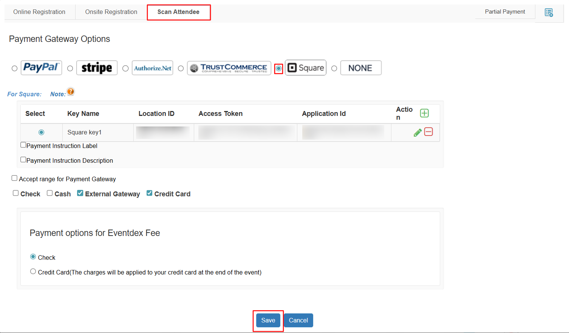The image size is (569, 333).
Task: Click the Cancel button
Action: pyautogui.click(x=298, y=320)
